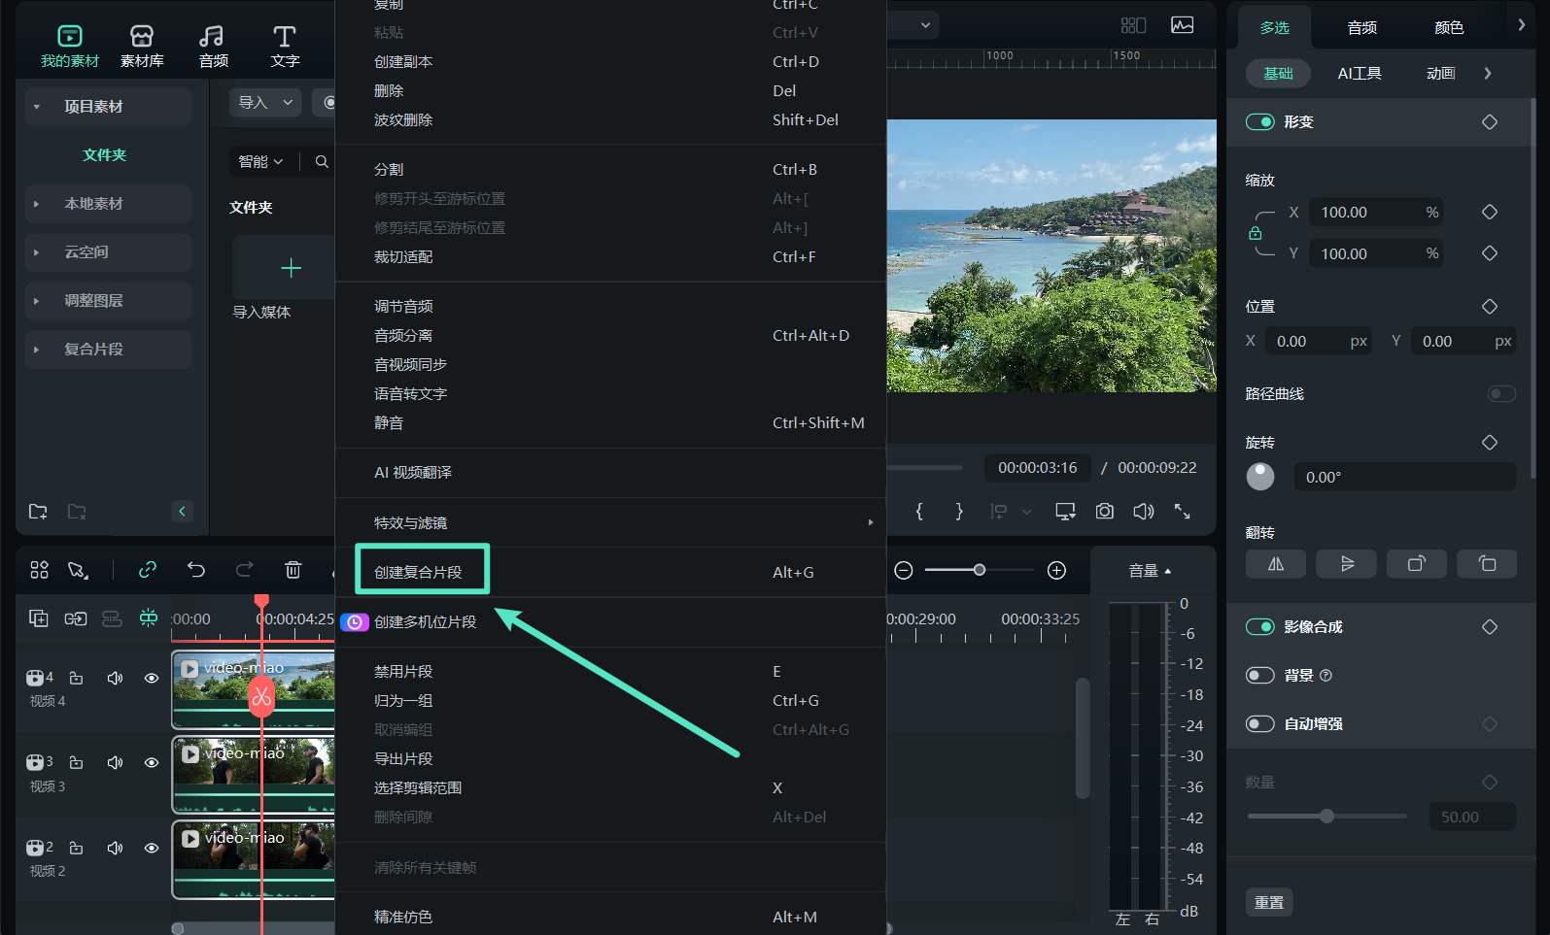Screen dimensions: 1550x935
Task: Click the AI工具 button
Action: pyautogui.click(x=1359, y=74)
